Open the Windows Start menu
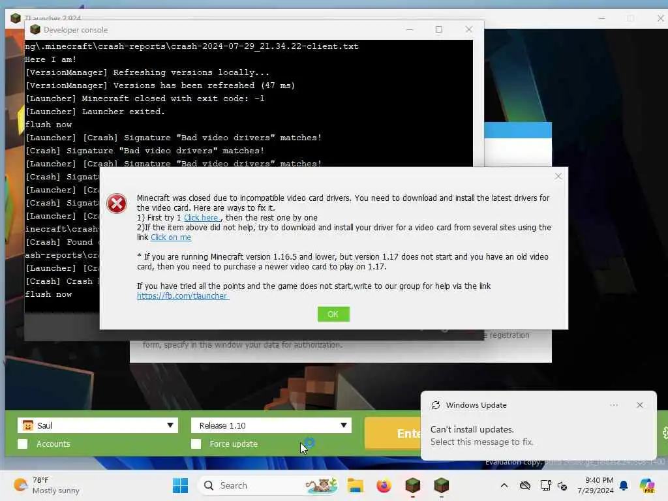 coord(180,485)
